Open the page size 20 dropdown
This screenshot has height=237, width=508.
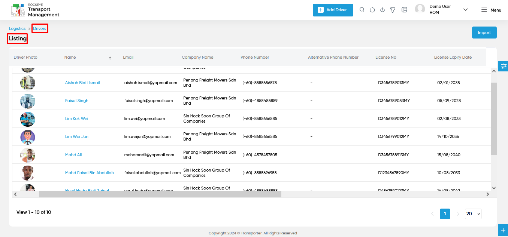coord(473,214)
